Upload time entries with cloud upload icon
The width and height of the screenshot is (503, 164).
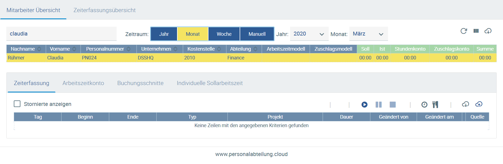pos(479,104)
